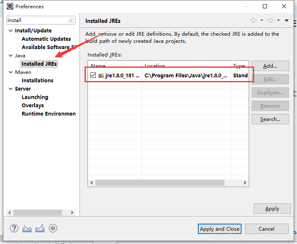Click the Oomph preference recorder icon
The width and height of the screenshot is (297, 244).
click(53, 228)
